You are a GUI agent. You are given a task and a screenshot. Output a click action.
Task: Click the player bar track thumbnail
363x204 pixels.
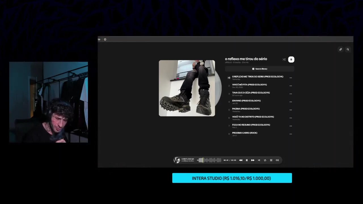coord(177,160)
